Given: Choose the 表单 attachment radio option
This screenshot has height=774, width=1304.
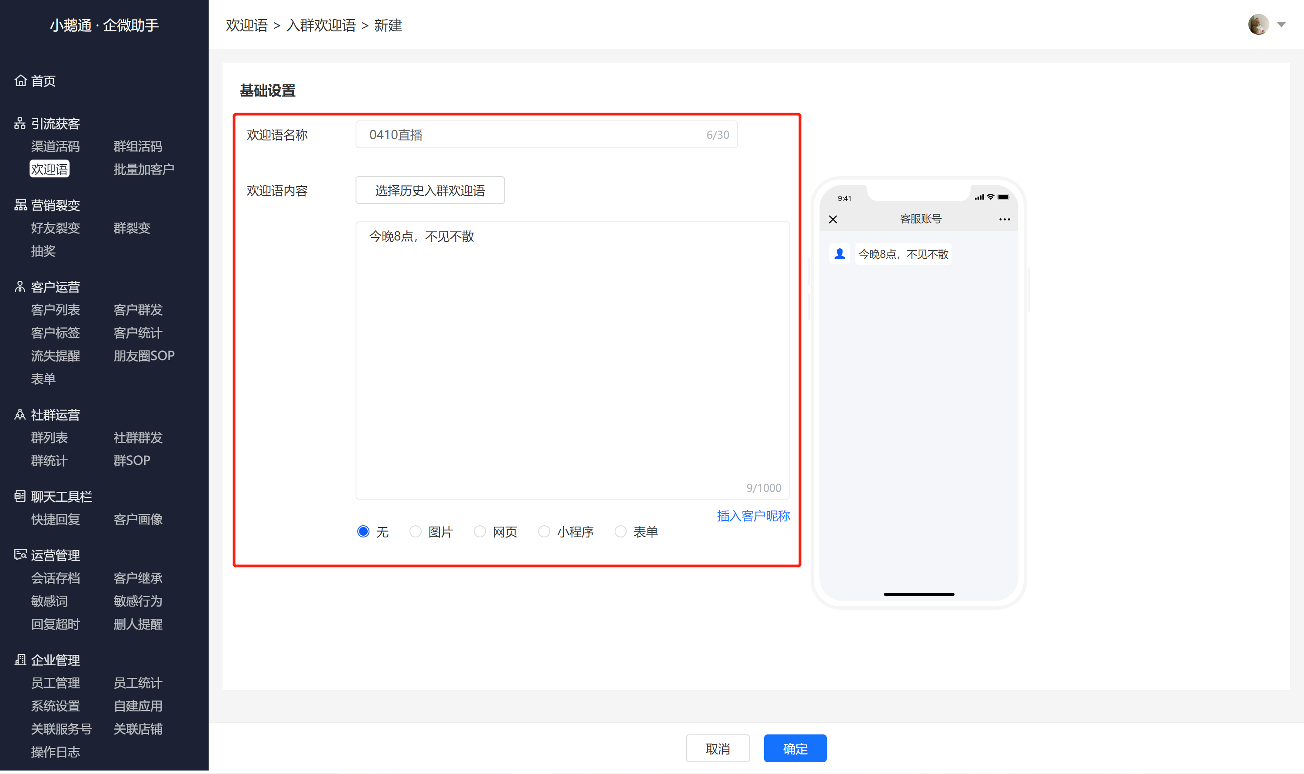Looking at the screenshot, I should point(620,531).
